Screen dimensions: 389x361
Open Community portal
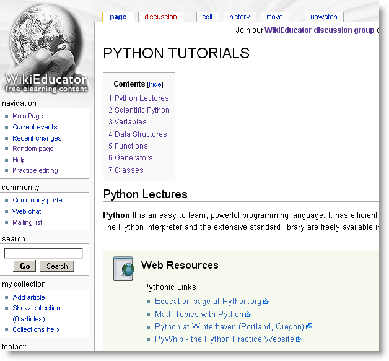[38, 201]
